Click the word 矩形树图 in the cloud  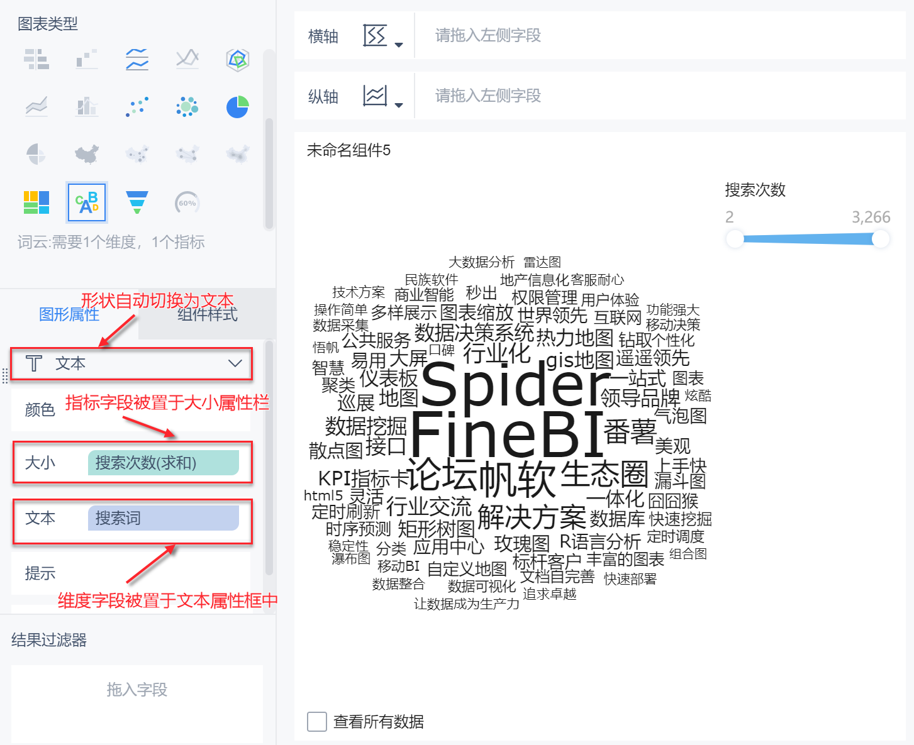pos(436,529)
